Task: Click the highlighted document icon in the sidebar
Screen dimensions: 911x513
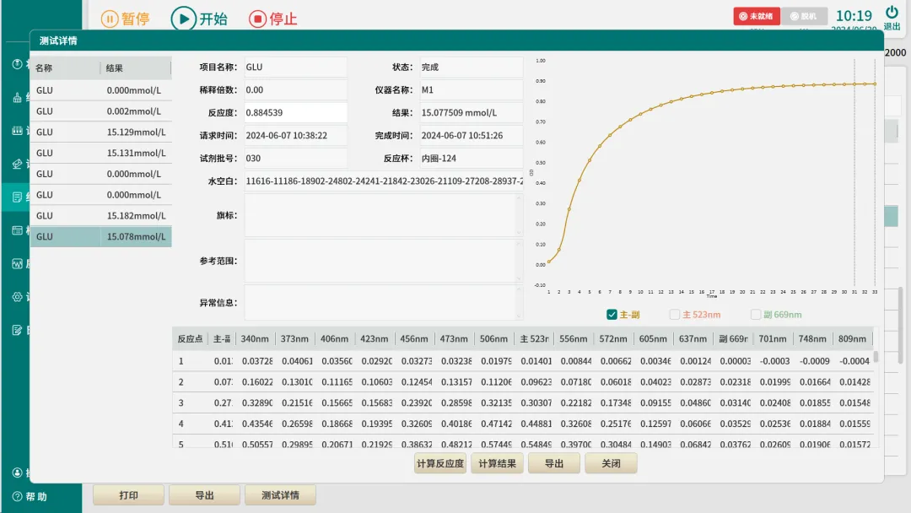Action: point(18,197)
